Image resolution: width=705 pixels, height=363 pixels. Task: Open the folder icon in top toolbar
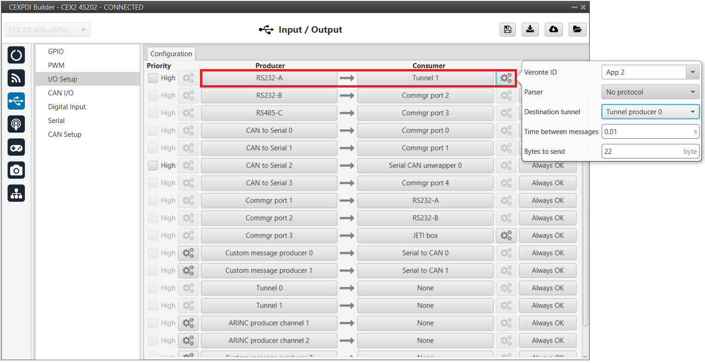tap(577, 29)
